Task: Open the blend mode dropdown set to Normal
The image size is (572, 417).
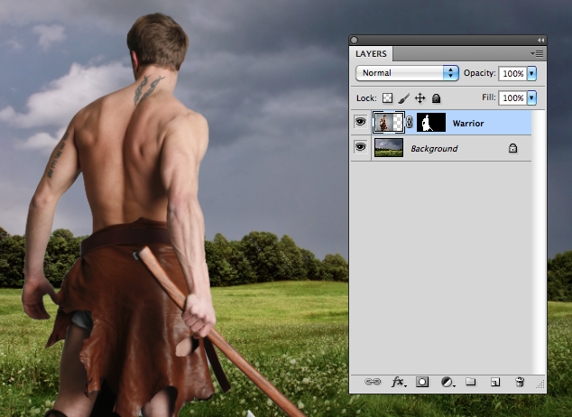Action: click(407, 73)
